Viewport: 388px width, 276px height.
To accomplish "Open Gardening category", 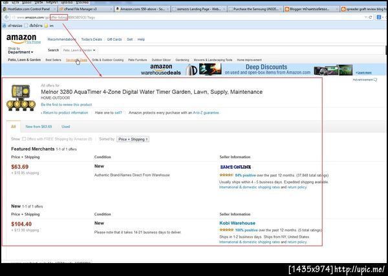I will click(x=182, y=60).
